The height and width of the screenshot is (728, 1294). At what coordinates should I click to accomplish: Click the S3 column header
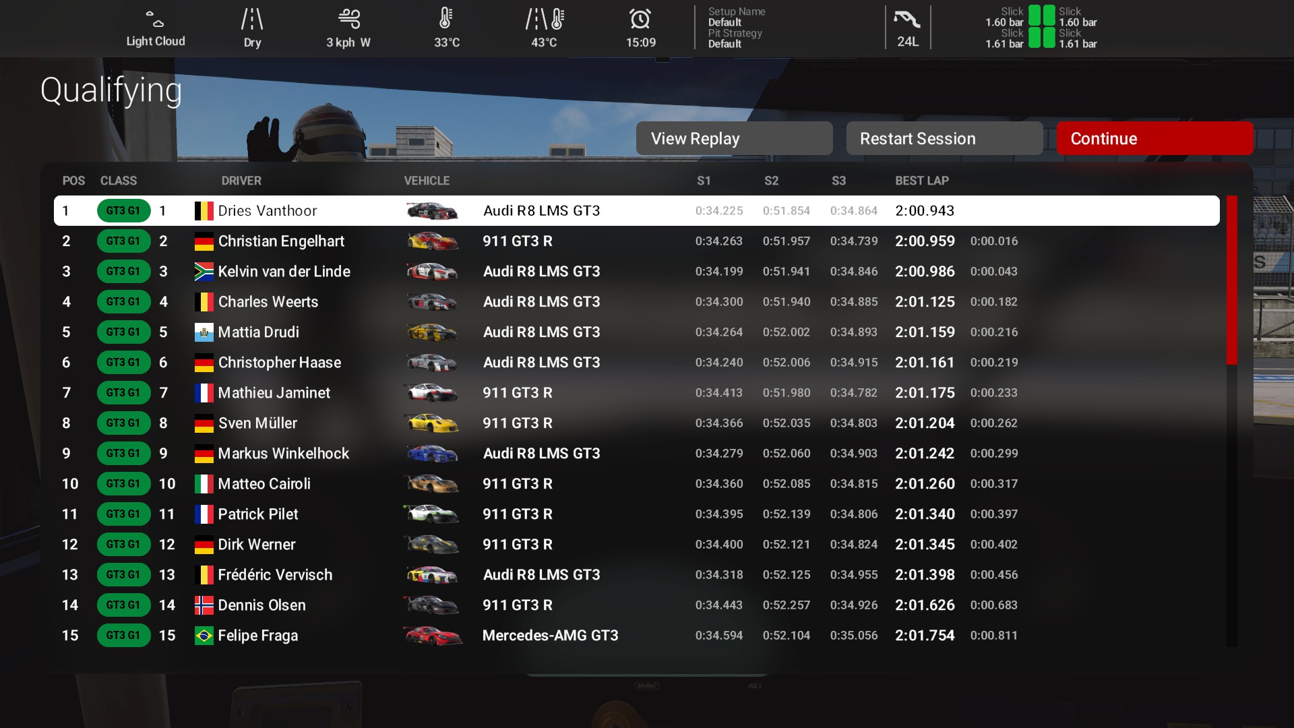pyautogui.click(x=838, y=181)
